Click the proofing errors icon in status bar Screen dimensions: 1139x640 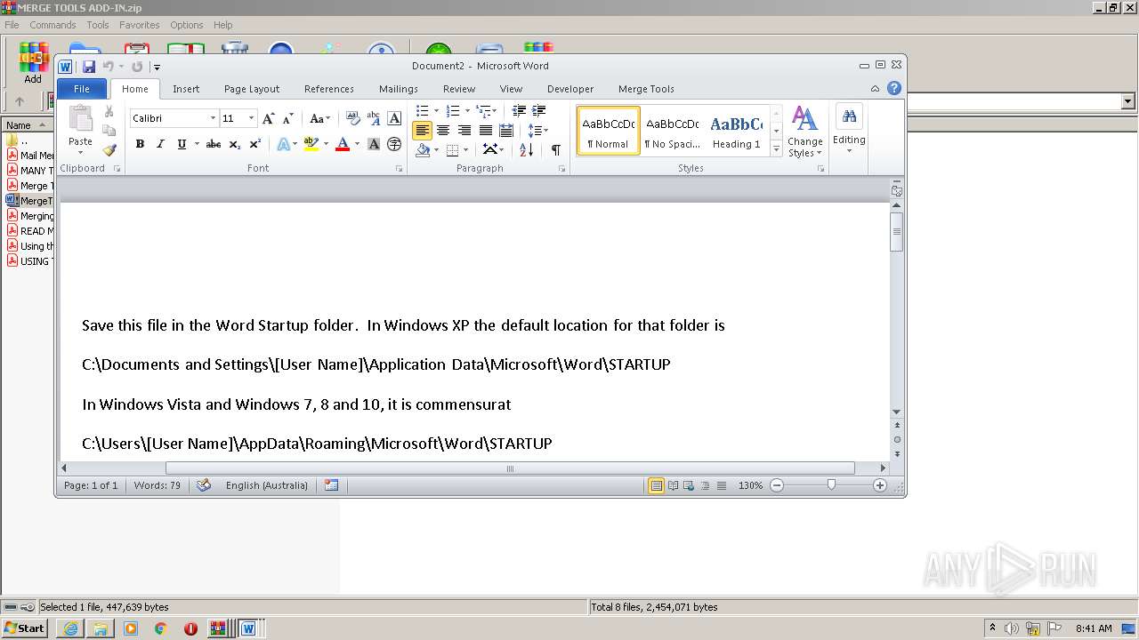(204, 485)
